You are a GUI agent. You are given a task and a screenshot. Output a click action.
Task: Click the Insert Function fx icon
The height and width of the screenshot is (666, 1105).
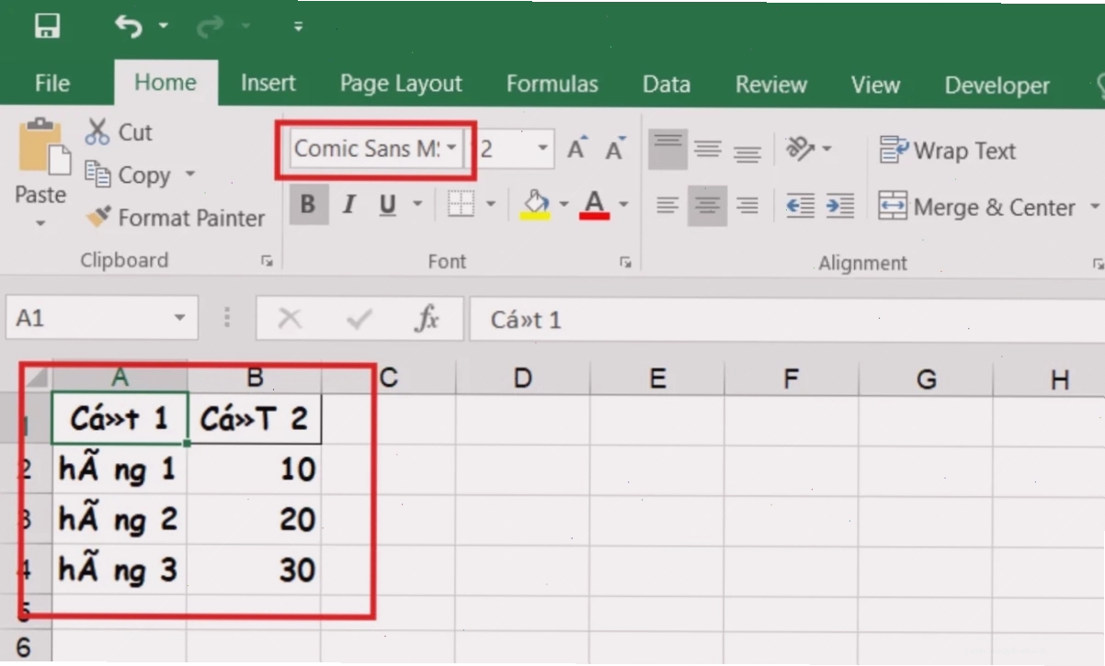[x=427, y=319]
